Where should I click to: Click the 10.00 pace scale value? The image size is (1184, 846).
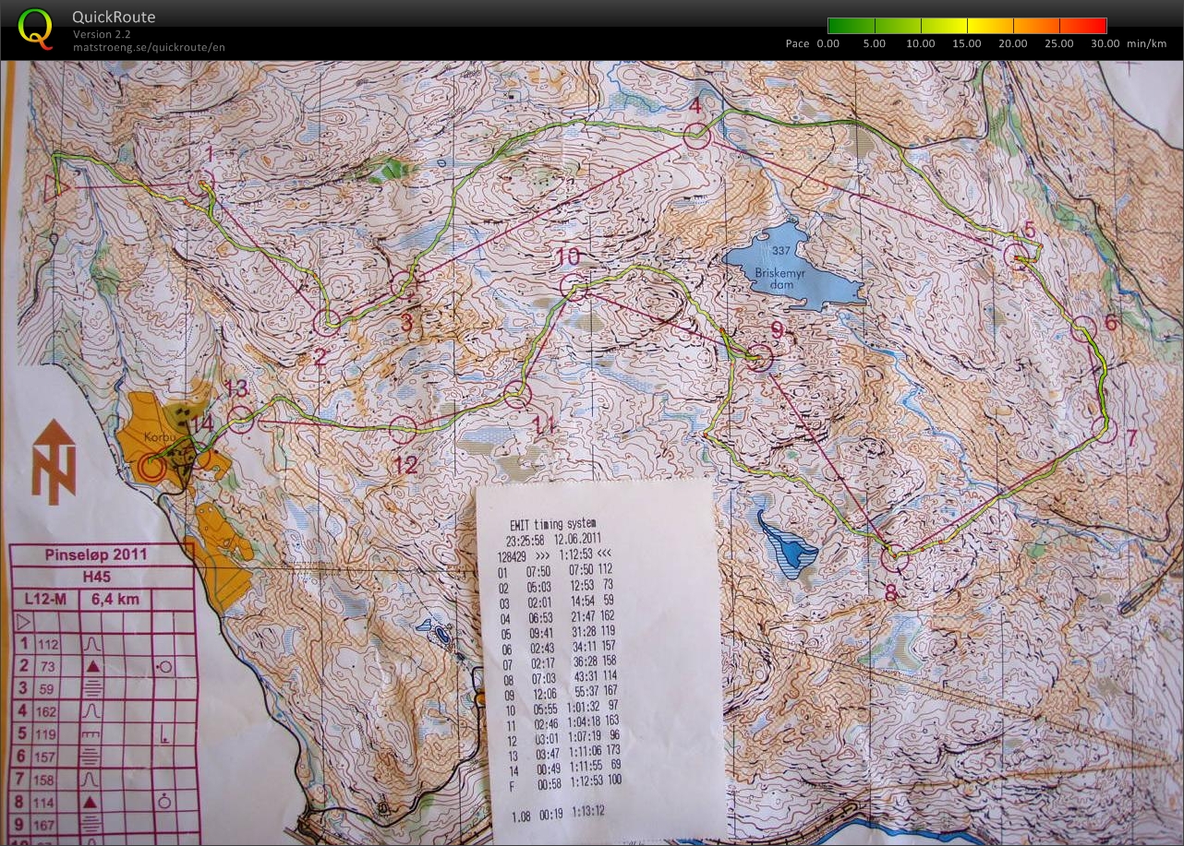click(921, 43)
